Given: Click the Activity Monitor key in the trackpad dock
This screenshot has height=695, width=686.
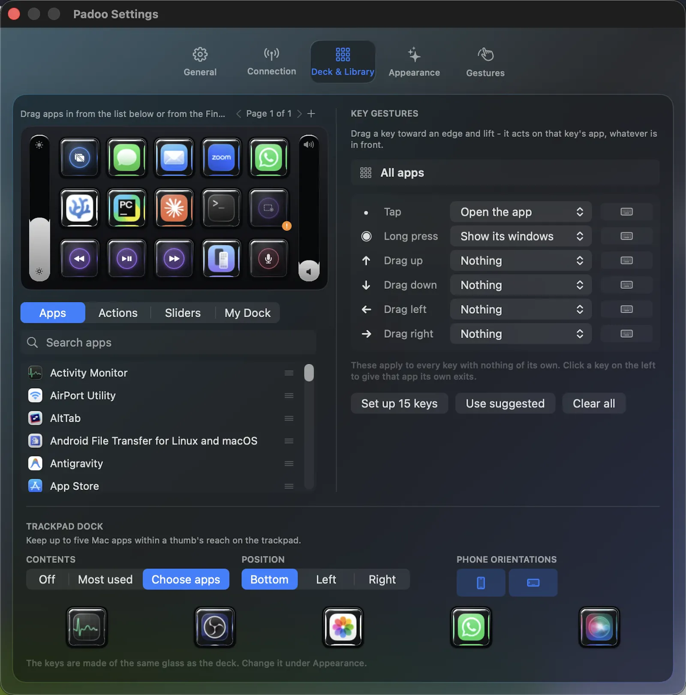Looking at the screenshot, I should point(87,627).
